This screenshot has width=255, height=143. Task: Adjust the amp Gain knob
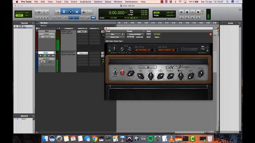click(x=130, y=73)
